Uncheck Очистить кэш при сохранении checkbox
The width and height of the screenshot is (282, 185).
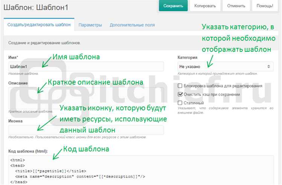click(180, 94)
